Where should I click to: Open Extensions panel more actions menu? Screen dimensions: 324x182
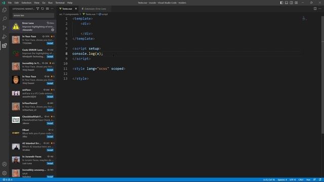point(52,9)
